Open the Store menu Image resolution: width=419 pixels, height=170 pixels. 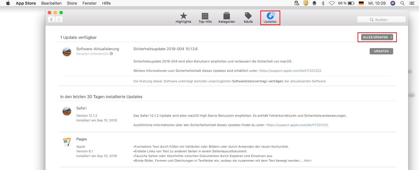(72, 3)
